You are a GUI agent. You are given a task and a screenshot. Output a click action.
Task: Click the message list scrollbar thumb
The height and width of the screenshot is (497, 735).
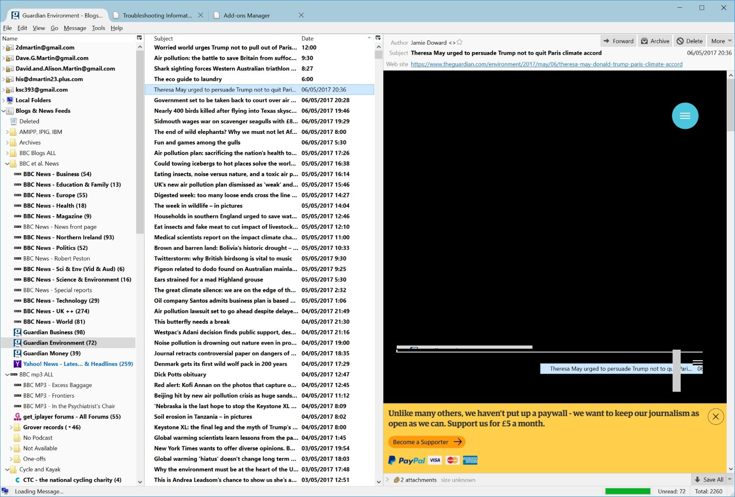378,54
